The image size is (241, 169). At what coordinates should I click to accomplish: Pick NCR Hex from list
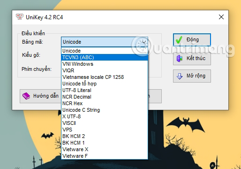(x=105, y=103)
